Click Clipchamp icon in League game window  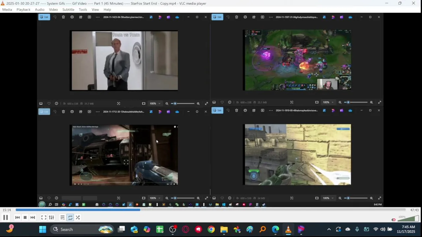[342, 17]
